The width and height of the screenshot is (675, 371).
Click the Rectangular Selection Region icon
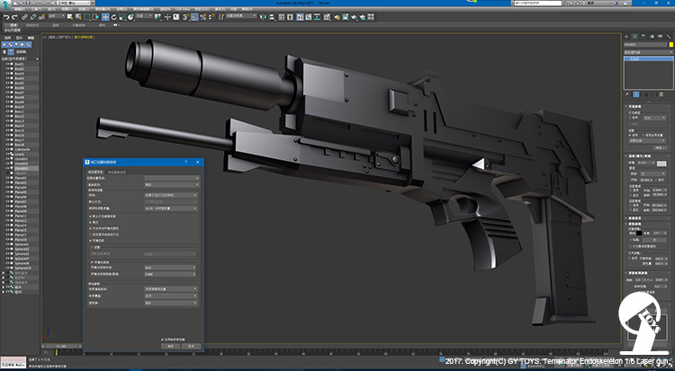(x=87, y=17)
